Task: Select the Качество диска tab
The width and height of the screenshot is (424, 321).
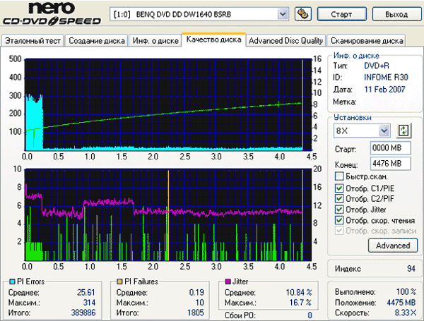Action: (x=213, y=40)
